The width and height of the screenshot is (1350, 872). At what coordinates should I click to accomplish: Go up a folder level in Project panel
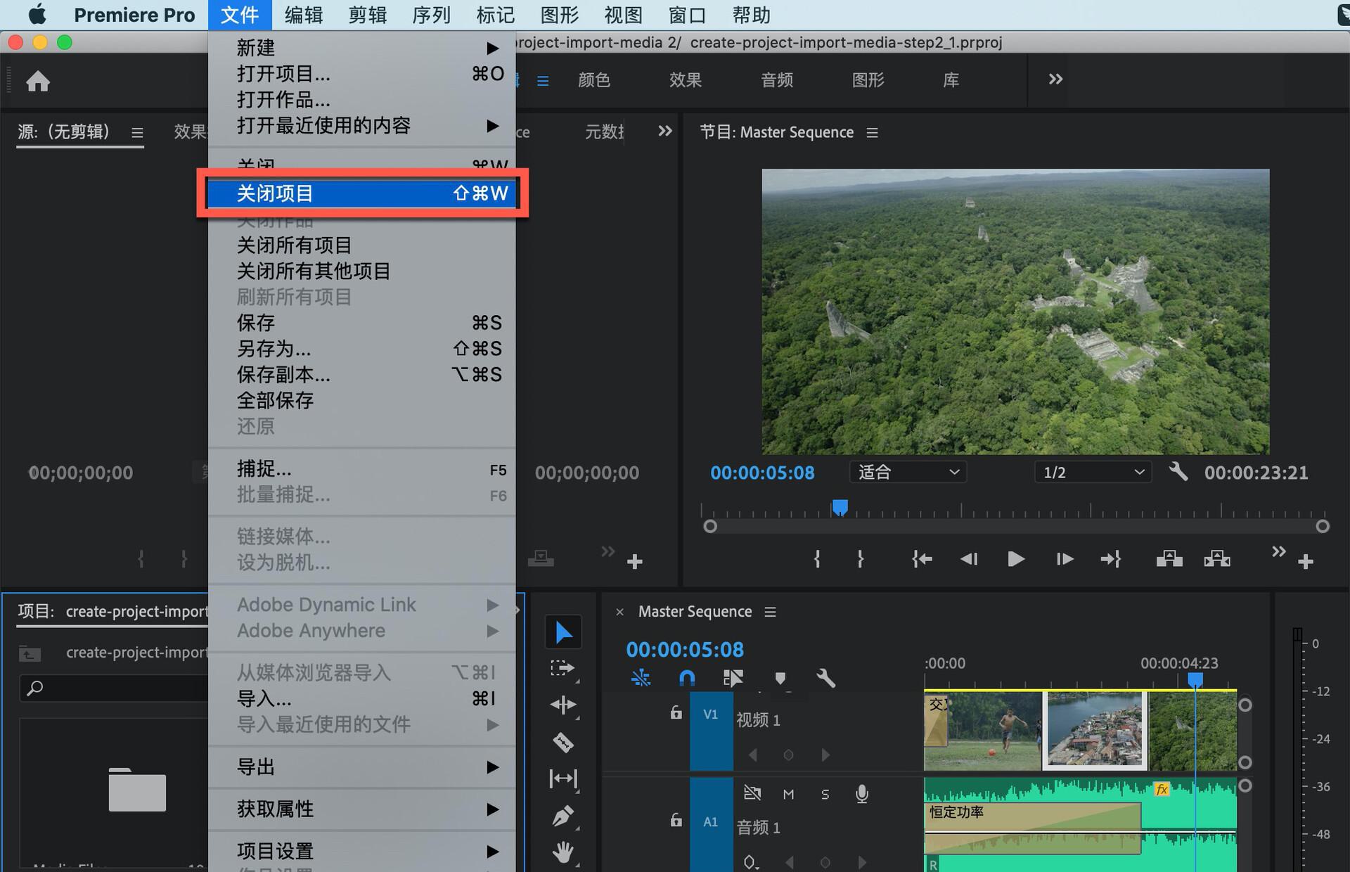(x=29, y=653)
